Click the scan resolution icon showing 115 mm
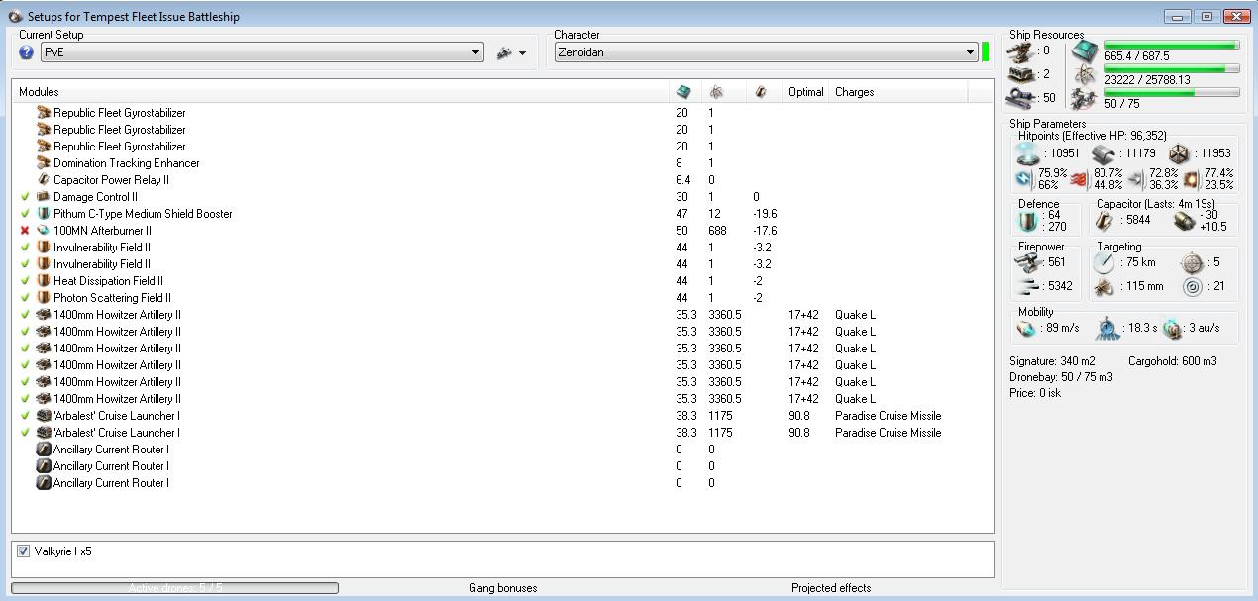This screenshot has width=1258, height=601. tap(1103, 287)
